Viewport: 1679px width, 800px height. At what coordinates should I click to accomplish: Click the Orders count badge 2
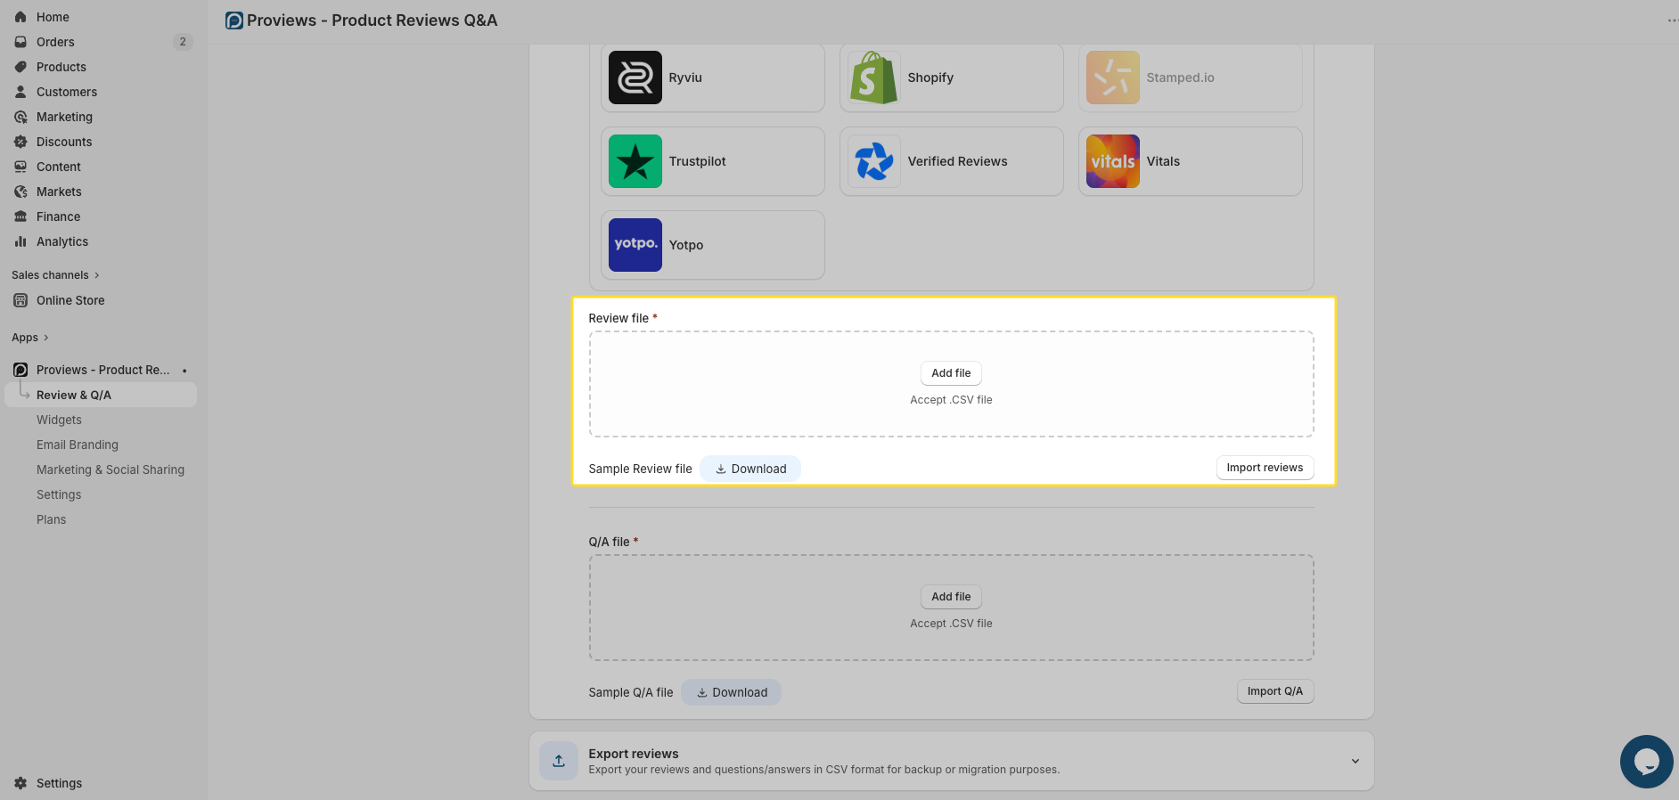pyautogui.click(x=183, y=42)
